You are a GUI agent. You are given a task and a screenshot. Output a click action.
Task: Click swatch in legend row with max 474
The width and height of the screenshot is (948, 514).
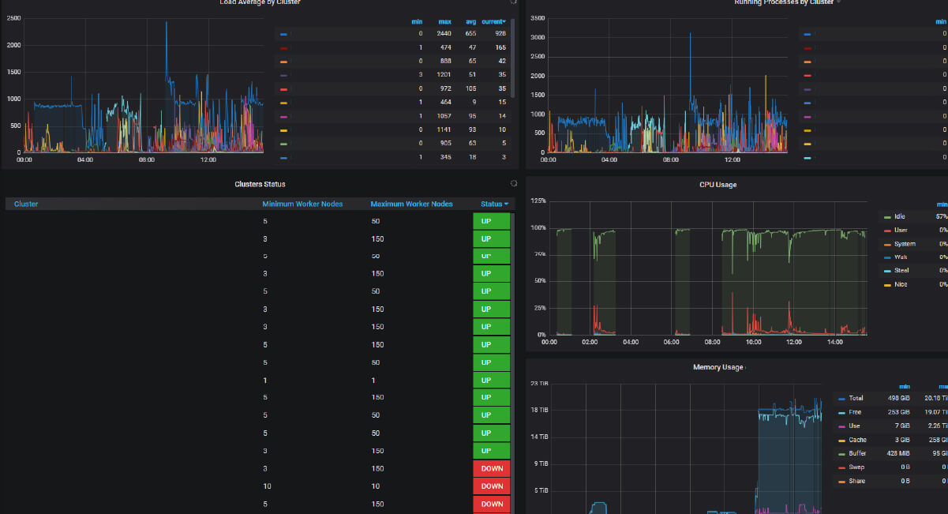click(x=283, y=48)
